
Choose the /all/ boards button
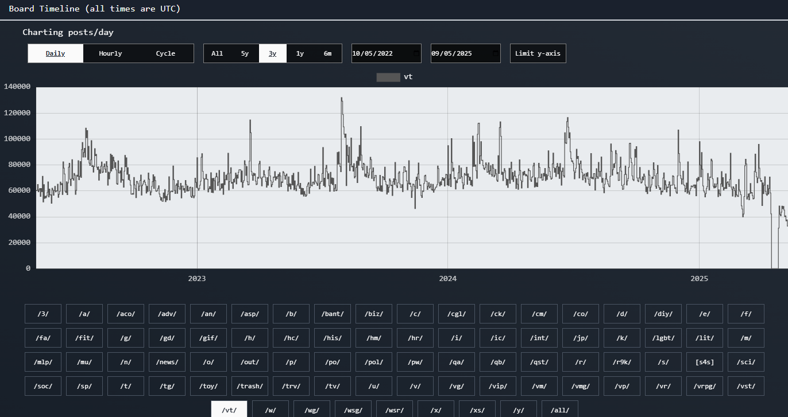560,410
